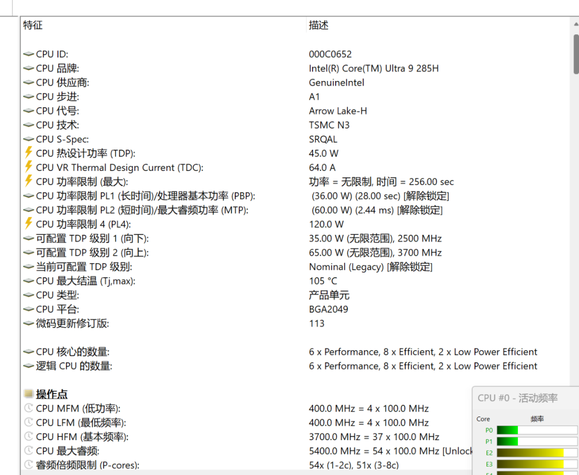Select the 'Nominal (Legacy) [解除锁定]' value
The width and height of the screenshot is (579, 475).
pos(371,266)
